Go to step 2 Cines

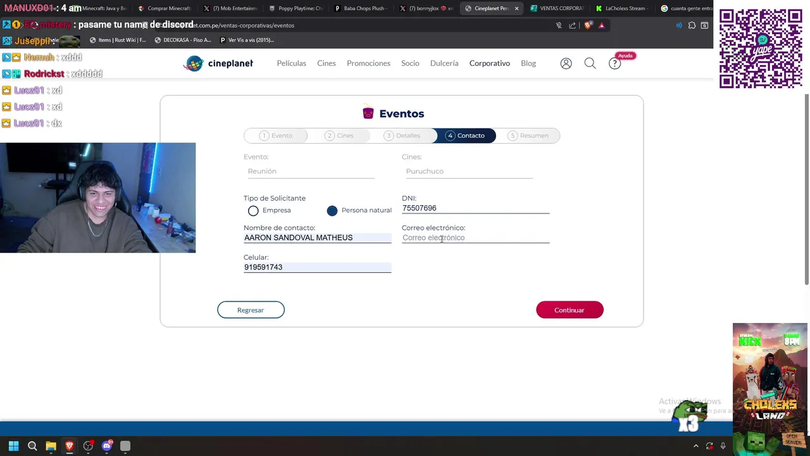[339, 136]
